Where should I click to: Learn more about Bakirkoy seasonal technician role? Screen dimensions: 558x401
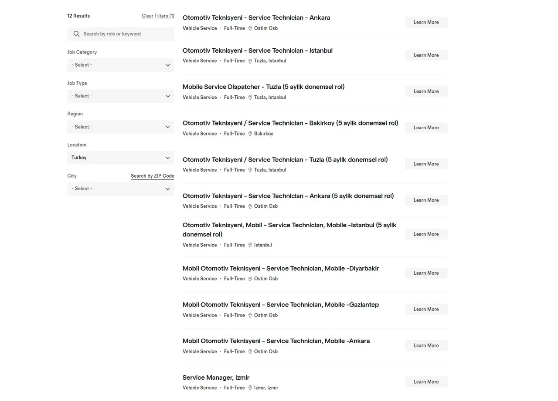[x=426, y=128]
